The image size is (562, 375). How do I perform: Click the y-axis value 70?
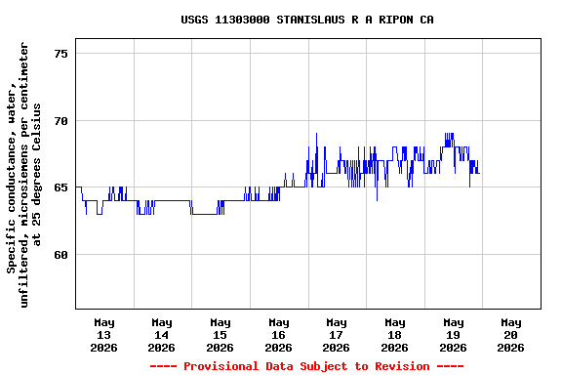pyautogui.click(x=60, y=121)
